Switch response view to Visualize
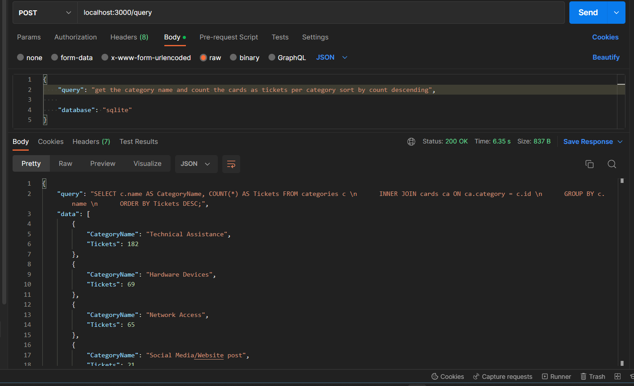Screen dimensions: 634x386 [x=147, y=164]
